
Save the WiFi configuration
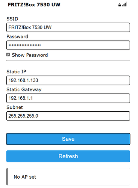(68, 139)
